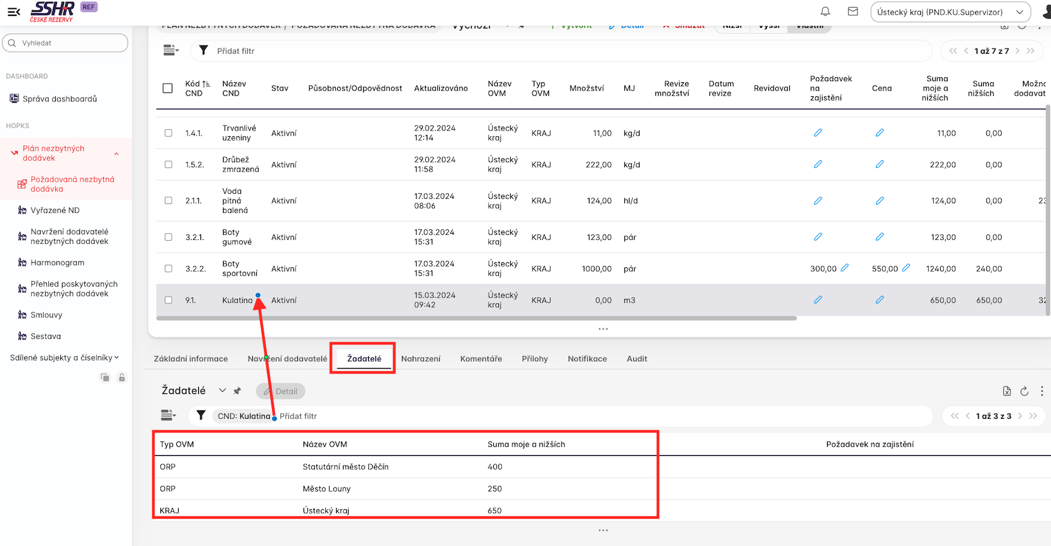Click the horizontal scrollbar under the table

(x=476, y=319)
